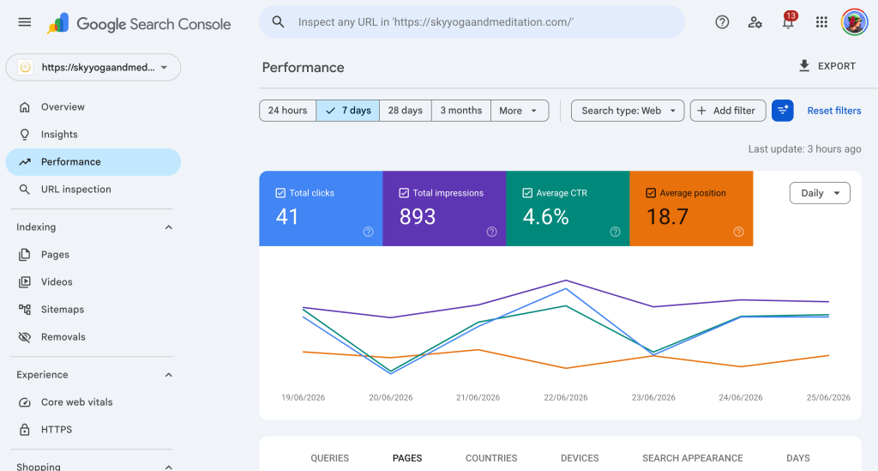
Task: Switch to the Search Appearance tab
Action: (x=693, y=458)
